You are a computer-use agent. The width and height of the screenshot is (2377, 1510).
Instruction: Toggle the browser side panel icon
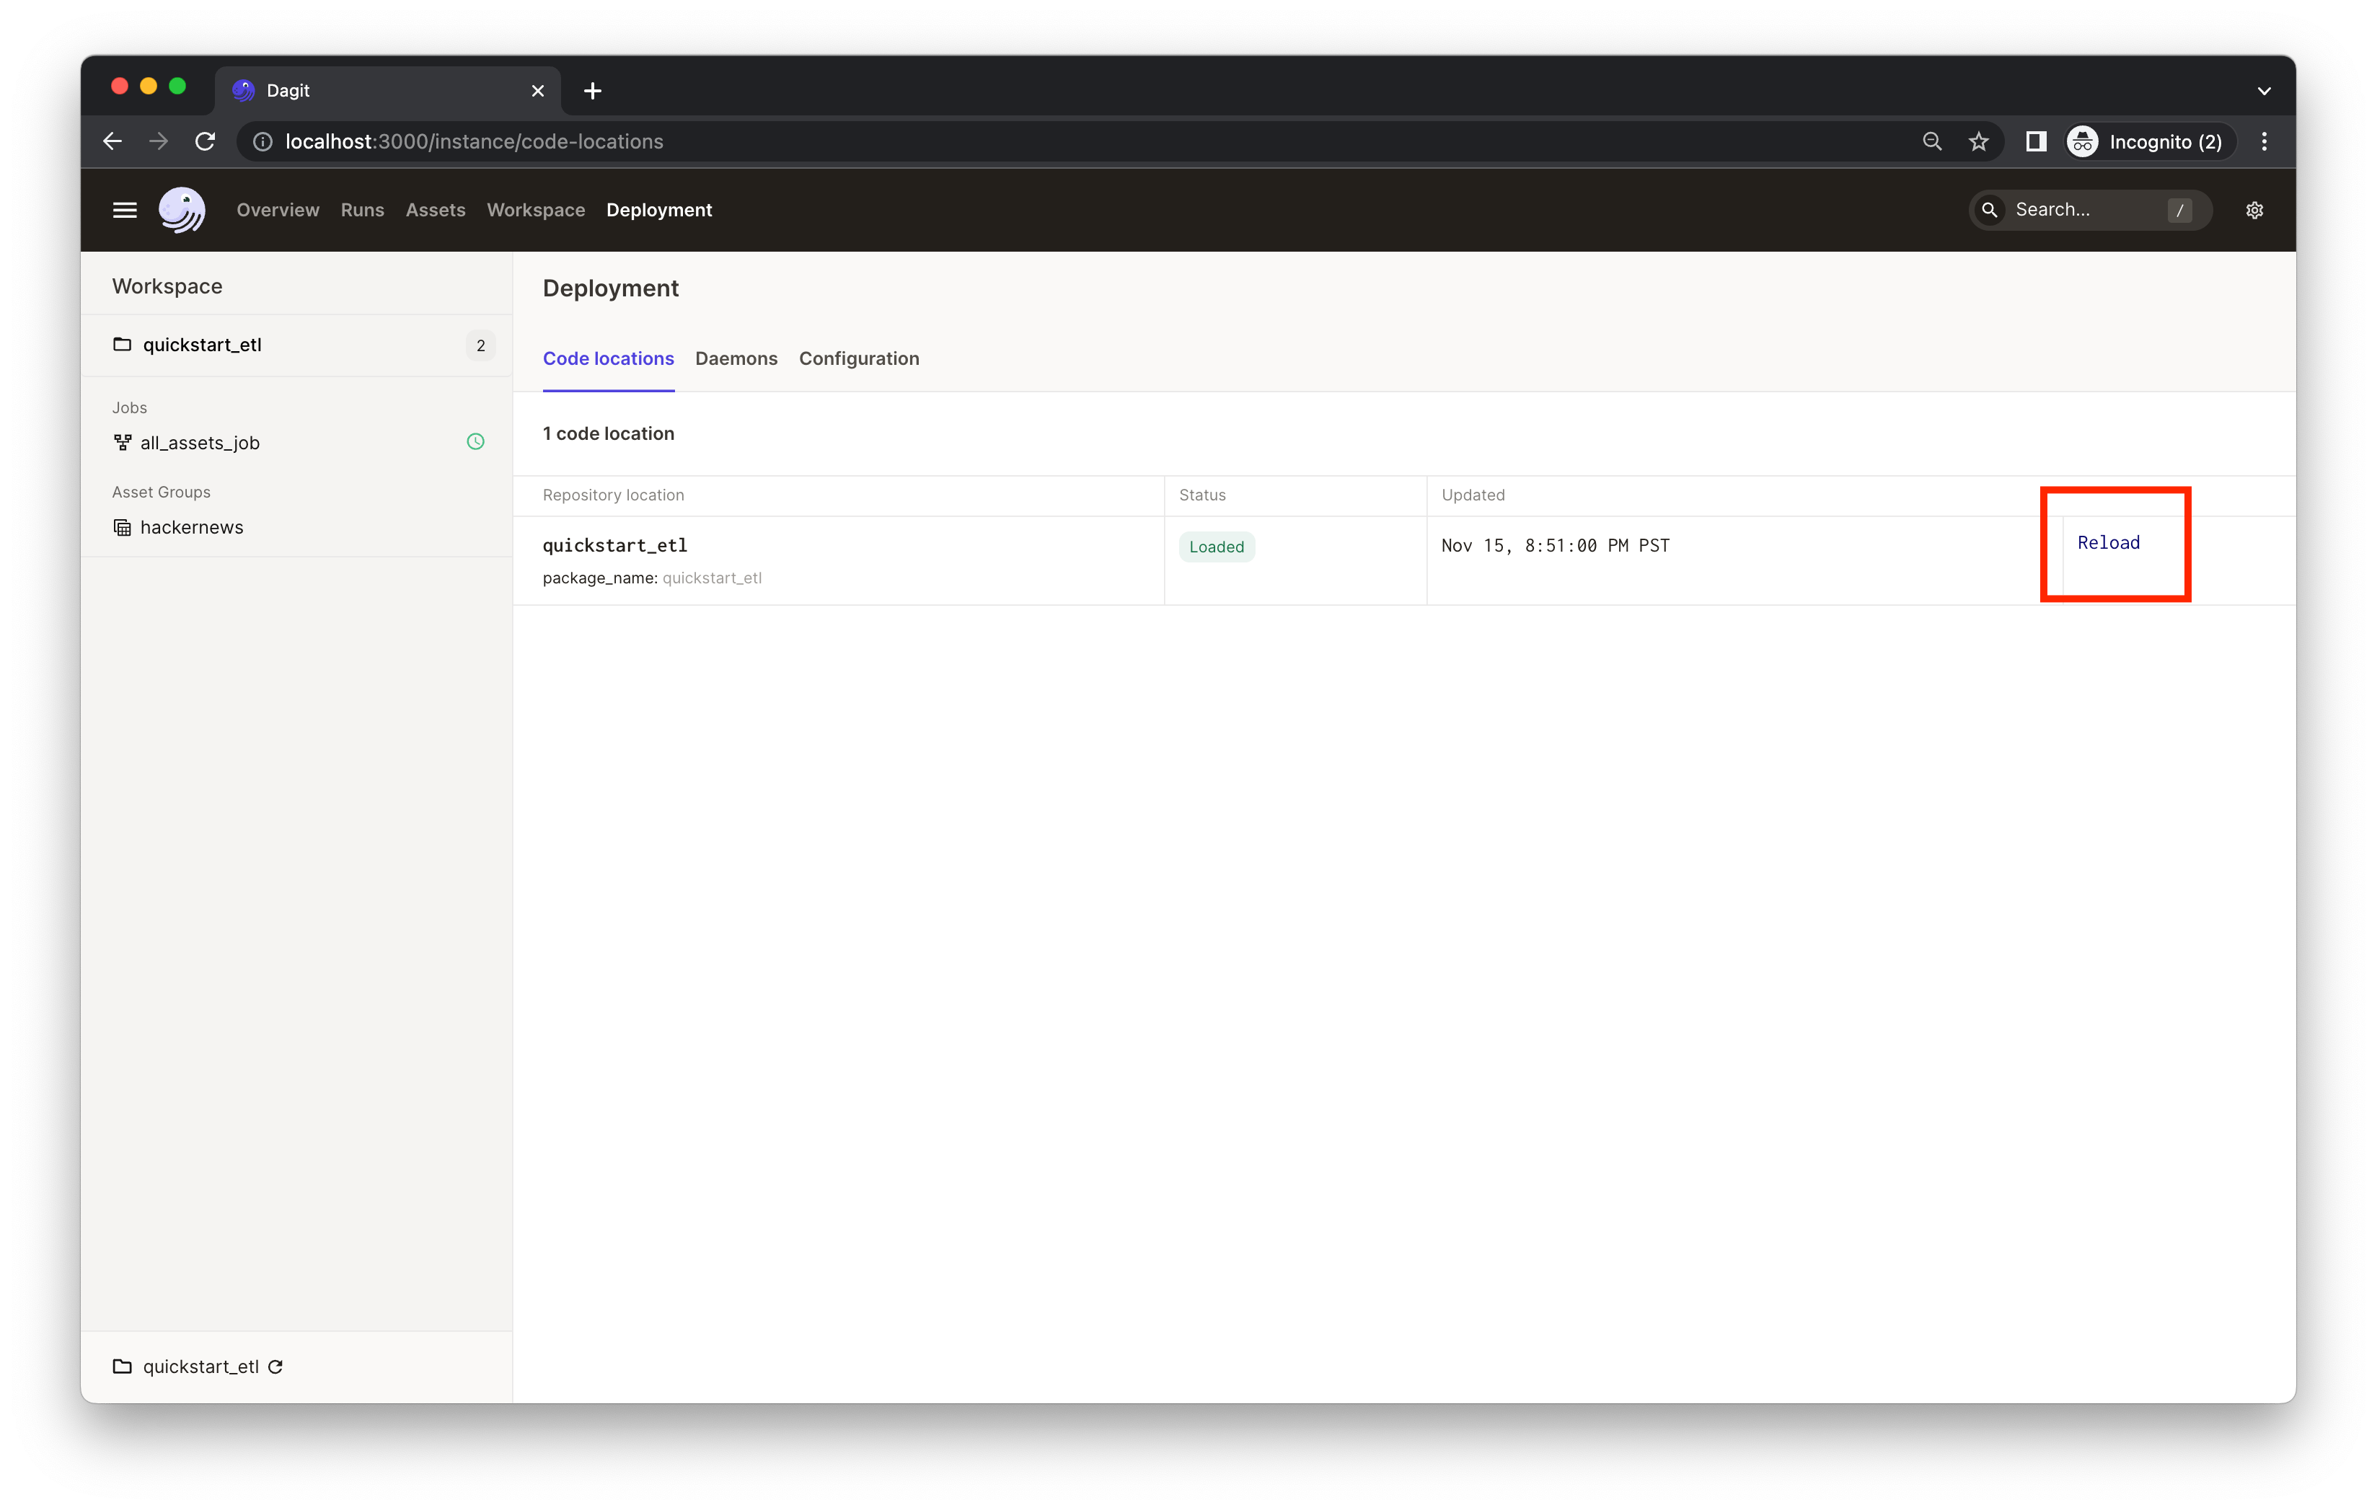[2035, 142]
